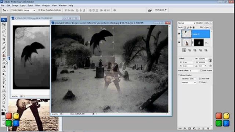Viewport: 235px width, 132px height.
Task: Open the layer Opacity slider arrow
Action: [211, 23]
